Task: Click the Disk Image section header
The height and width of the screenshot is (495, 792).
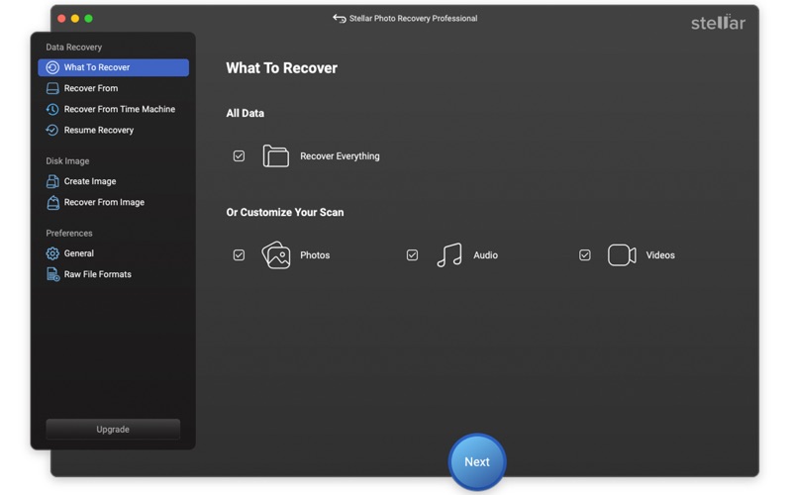Action: tap(67, 161)
